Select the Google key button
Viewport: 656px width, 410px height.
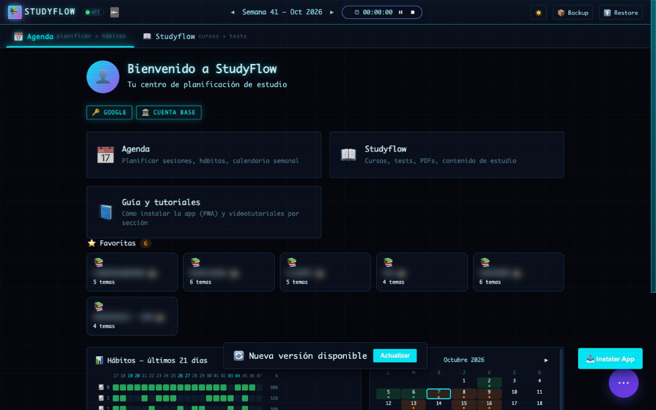pos(109,112)
